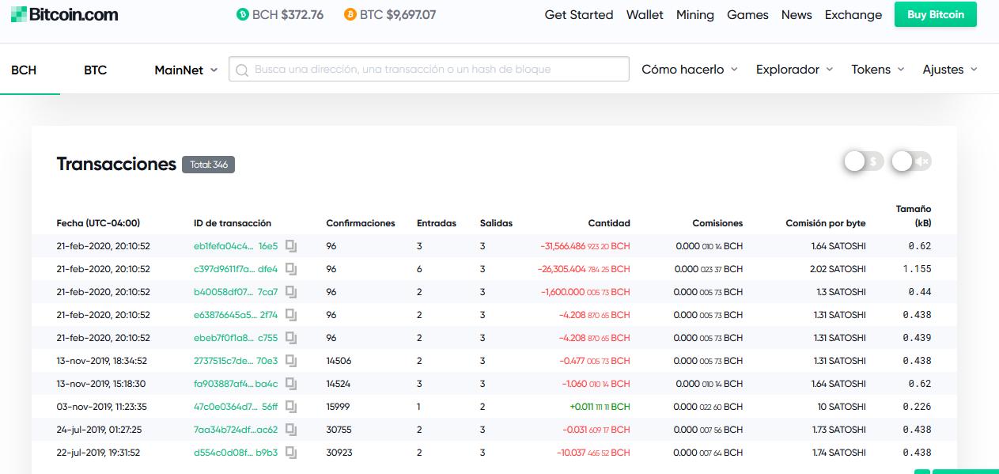999x474 pixels.
Task: Open transaction fa903887af4…ba4c
Action: pyautogui.click(x=236, y=384)
